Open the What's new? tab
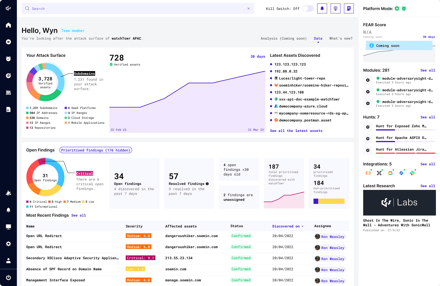 click(x=341, y=38)
